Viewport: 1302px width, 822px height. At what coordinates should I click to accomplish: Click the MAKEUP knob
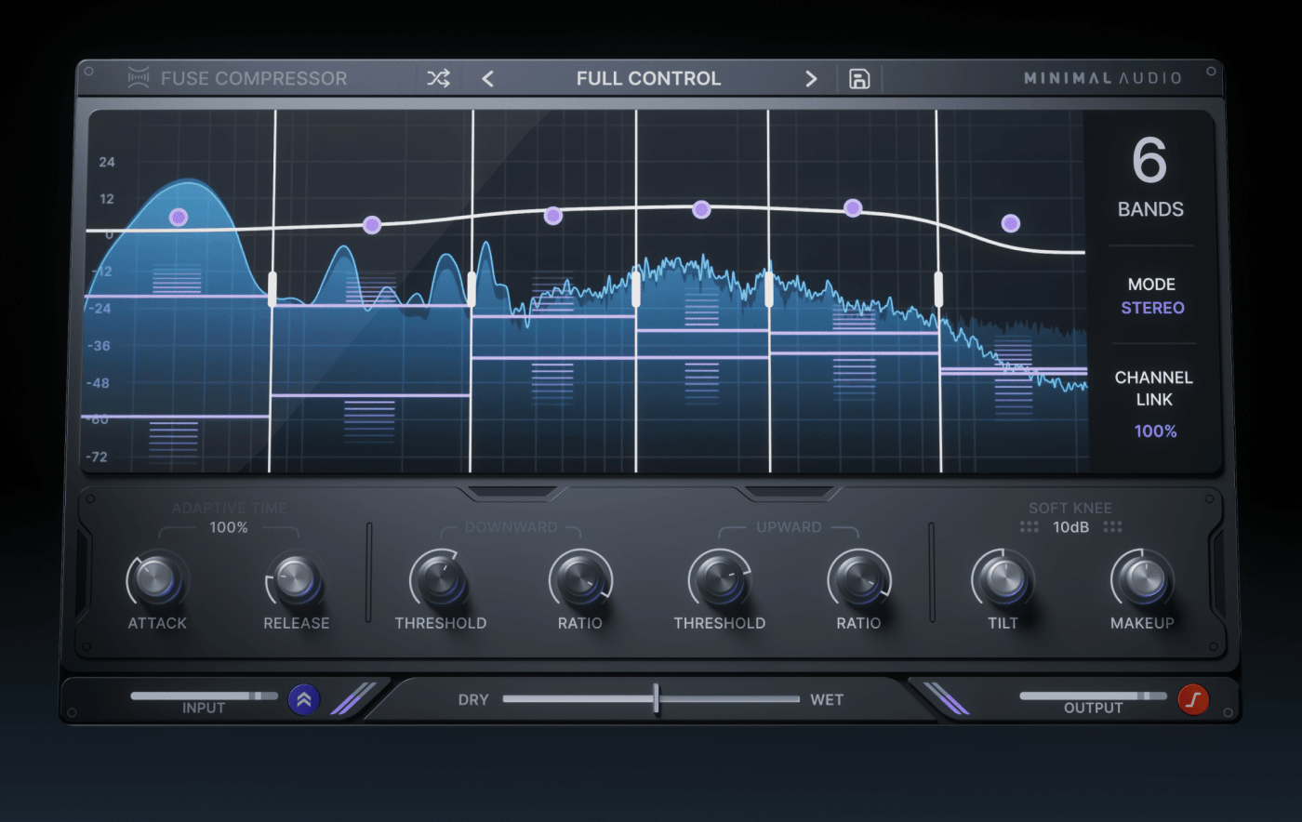[x=1142, y=579]
